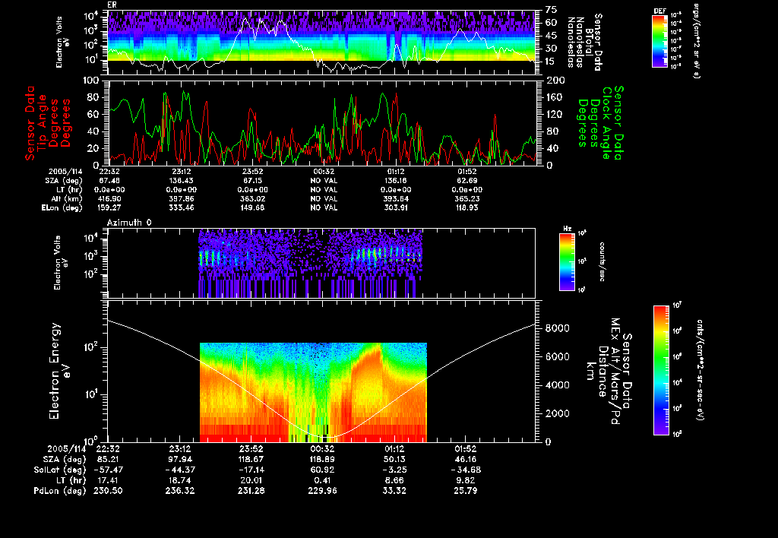Click the DEF rainbow color bar
Image resolution: width=778 pixels, height=538 pixels.
click(659, 41)
